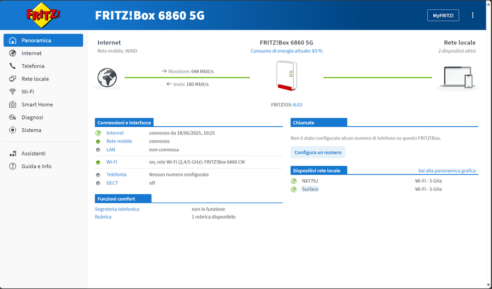Click green status dot beside Wi-Fi

click(98, 162)
